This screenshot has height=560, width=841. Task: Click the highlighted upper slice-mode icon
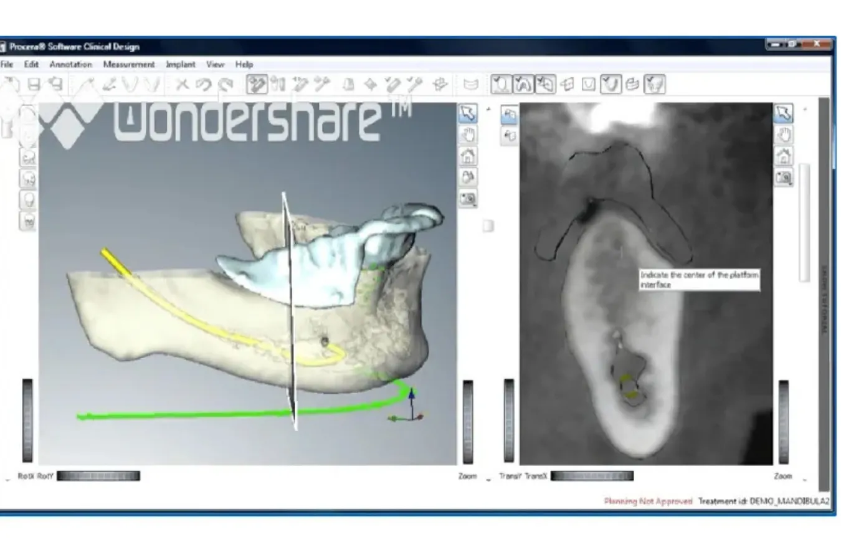click(x=510, y=115)
